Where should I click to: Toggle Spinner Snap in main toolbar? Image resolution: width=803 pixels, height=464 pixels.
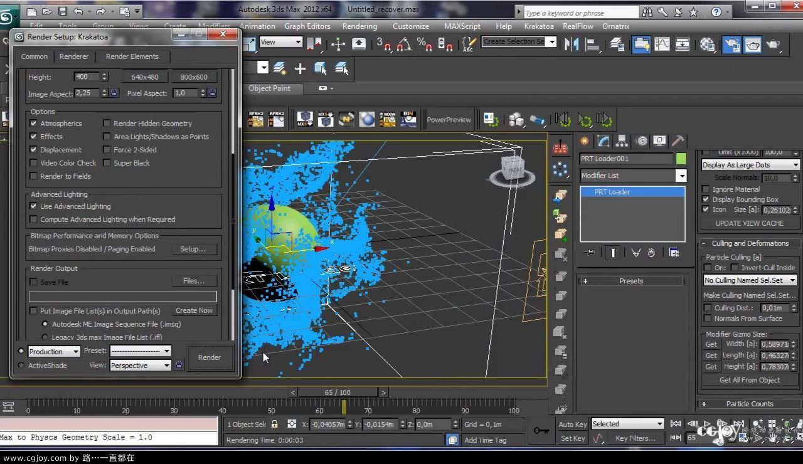(445, 43)
